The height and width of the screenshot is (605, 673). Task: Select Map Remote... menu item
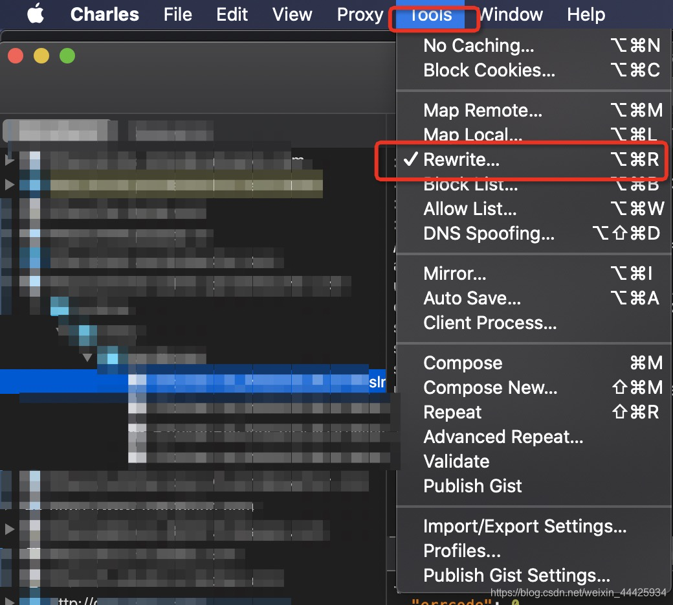point(534,110)
